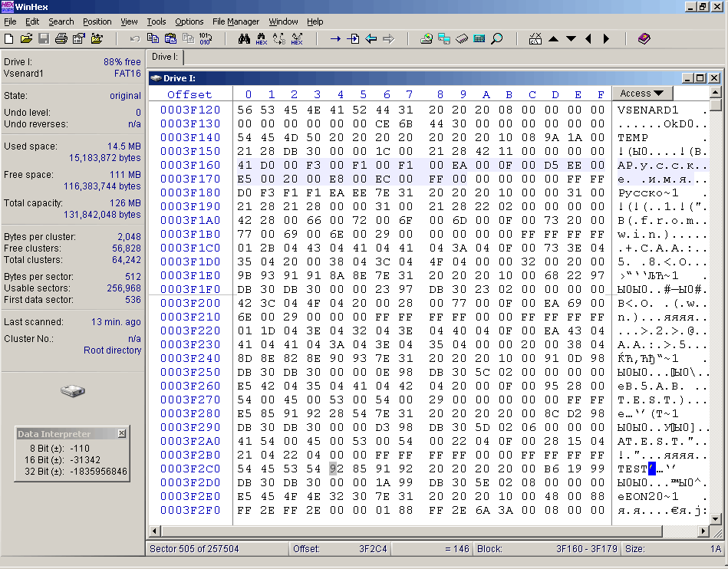The height and width of the screenshot is (569, 728).
Task: Click the Open file folder icon
Action: pos(26,38)
